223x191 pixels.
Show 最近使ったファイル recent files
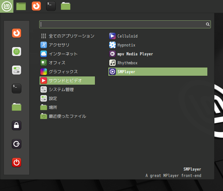[67, 116]
